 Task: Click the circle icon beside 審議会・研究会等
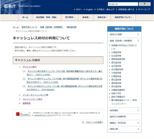138,123
